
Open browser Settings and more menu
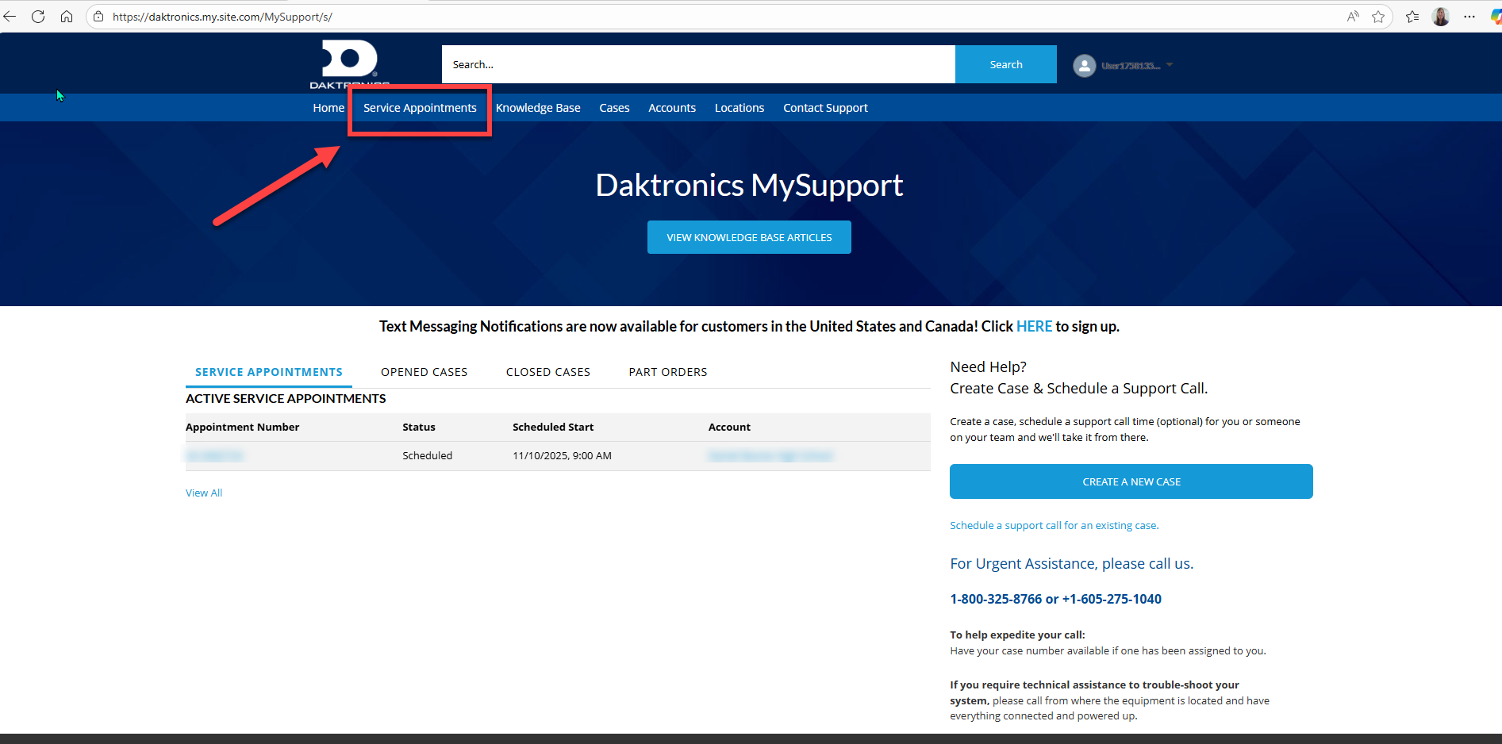pyautogui.click(x=1469, y=17)
